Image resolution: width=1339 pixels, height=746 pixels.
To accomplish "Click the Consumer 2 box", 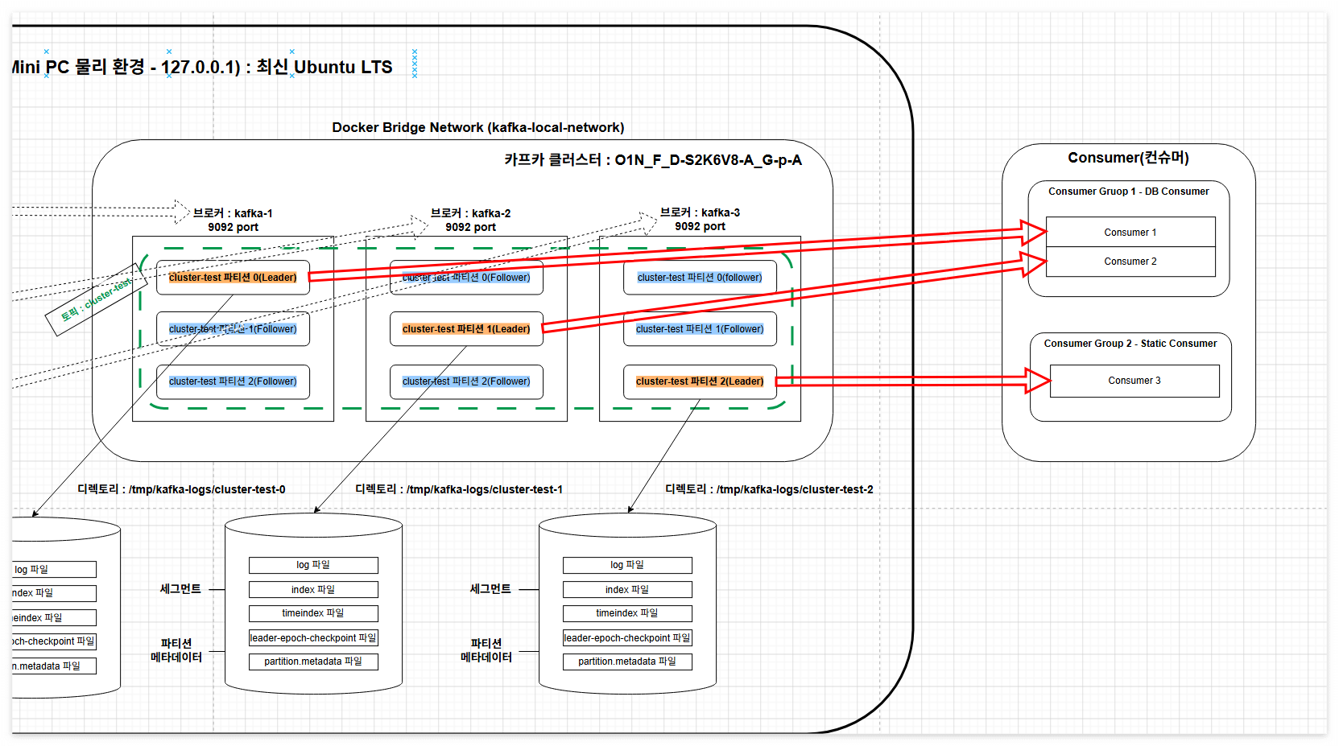I will pyautogui.click(x=1130, y=262).
